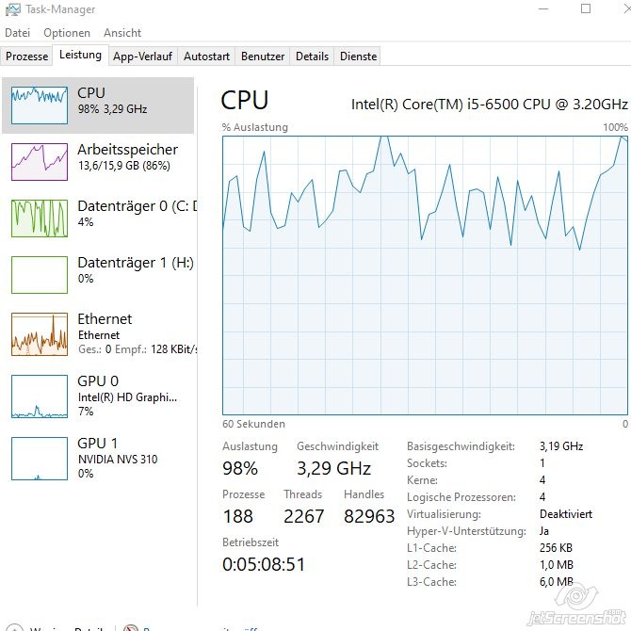The height and width of the screenshot is (631, 631).
Task: Open the Ansicht menu
Action: tap(122, 33)
